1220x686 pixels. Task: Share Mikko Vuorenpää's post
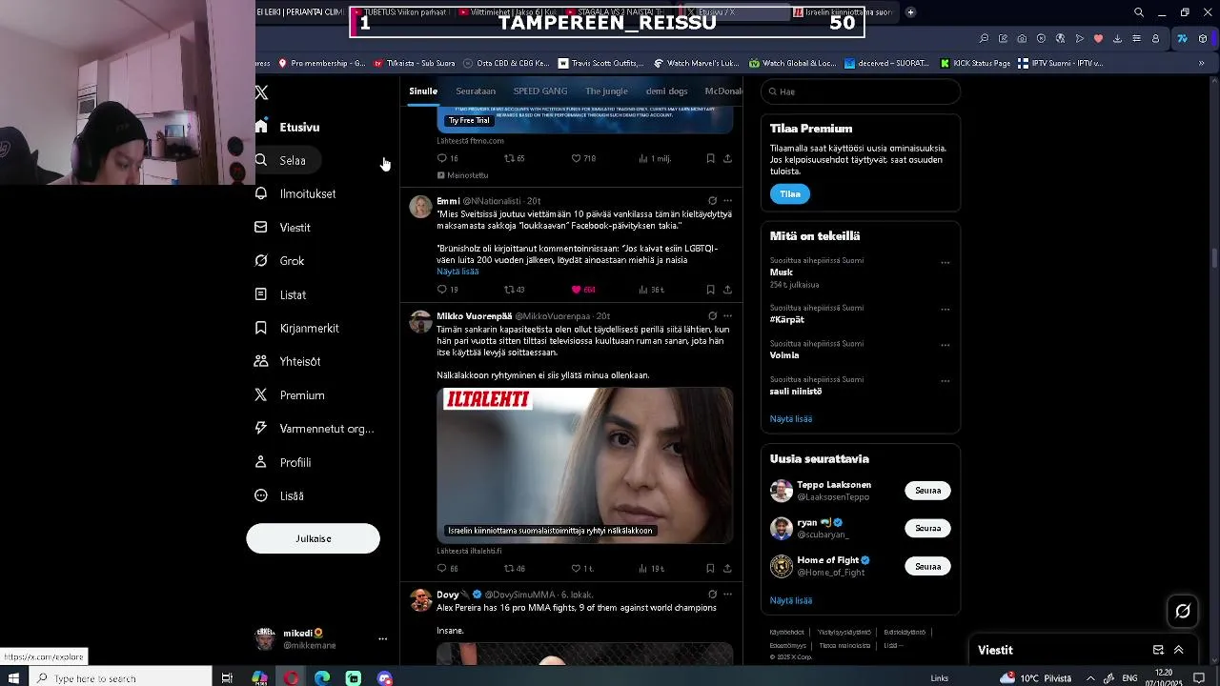tap(727, 569)
